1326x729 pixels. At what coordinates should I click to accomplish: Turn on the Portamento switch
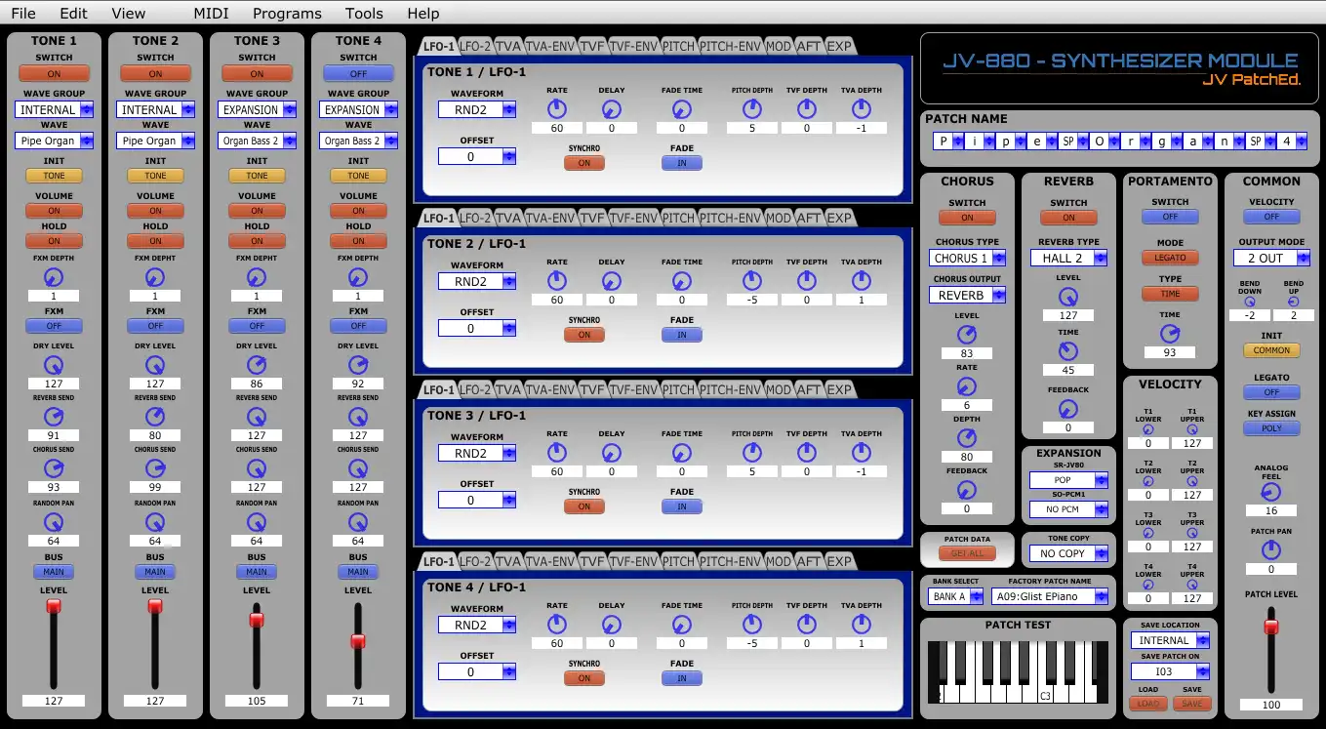point(1170,217)
